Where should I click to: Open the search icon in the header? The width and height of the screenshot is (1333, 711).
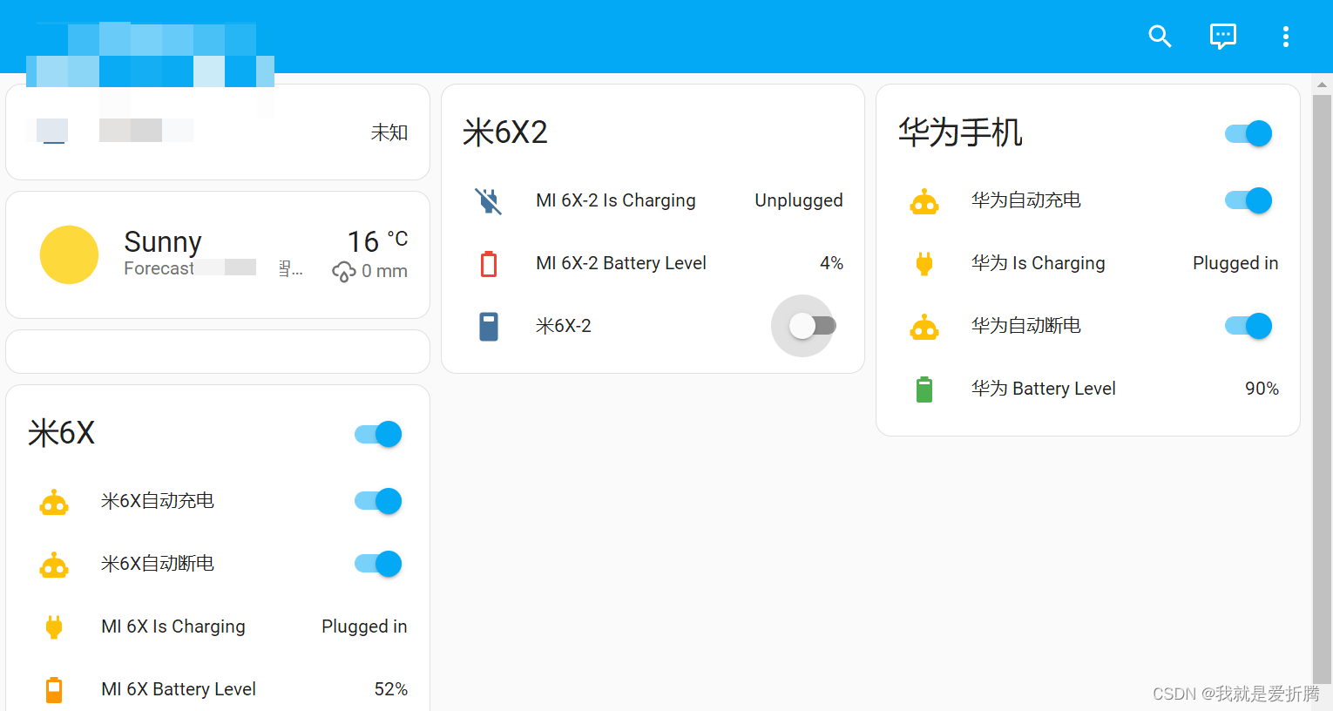tap(1160, 36)
